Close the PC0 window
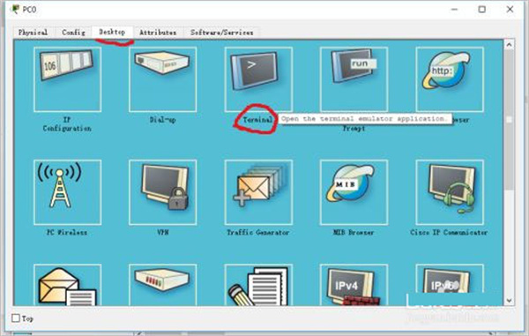The width and height of the screenshot is (529, 336). [x=510, y=9]
